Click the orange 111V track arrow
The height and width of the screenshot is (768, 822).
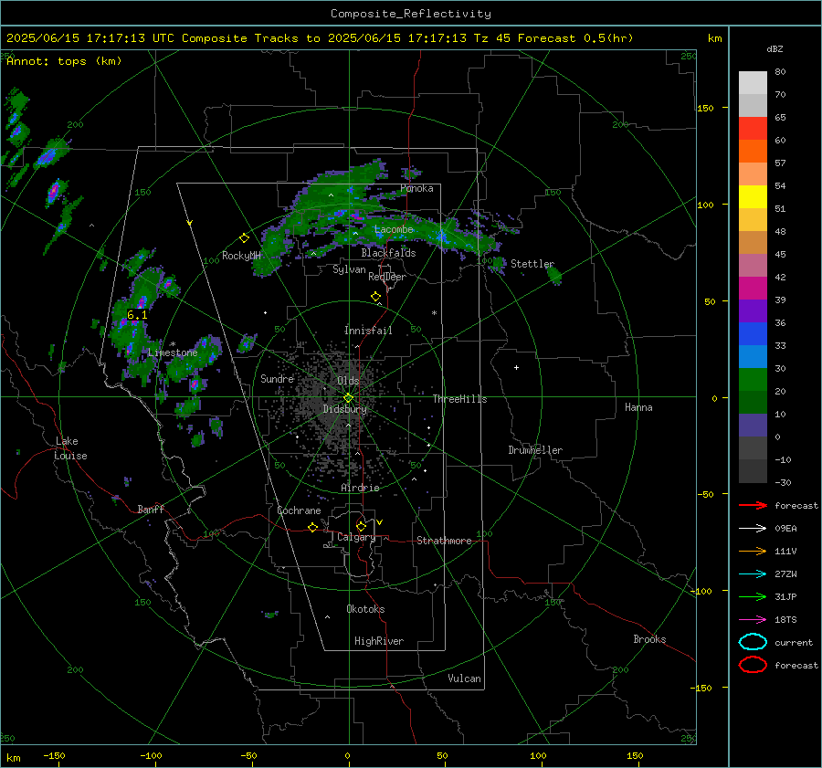[753, 551]
